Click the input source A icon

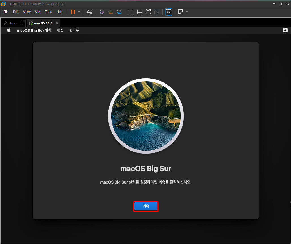click(x=285, y=30)
